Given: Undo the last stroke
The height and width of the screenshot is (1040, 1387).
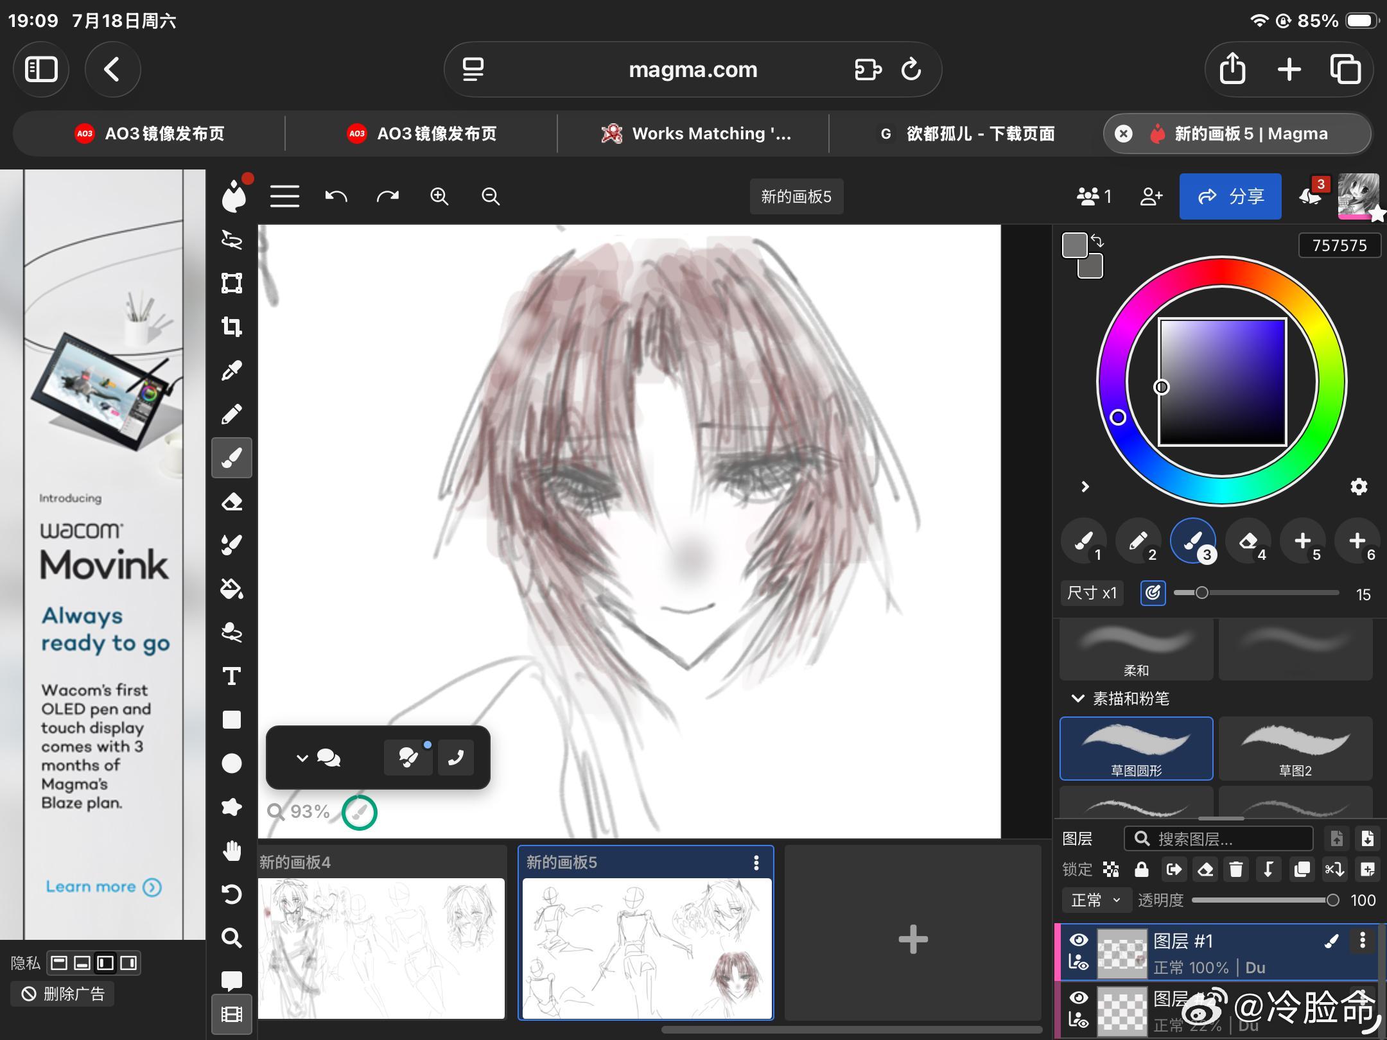Looking at the screenshot, I should (x=336, y=196).
